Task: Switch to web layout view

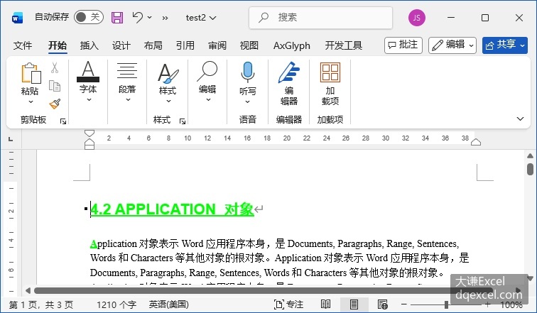Action: (x=382, y=304)
